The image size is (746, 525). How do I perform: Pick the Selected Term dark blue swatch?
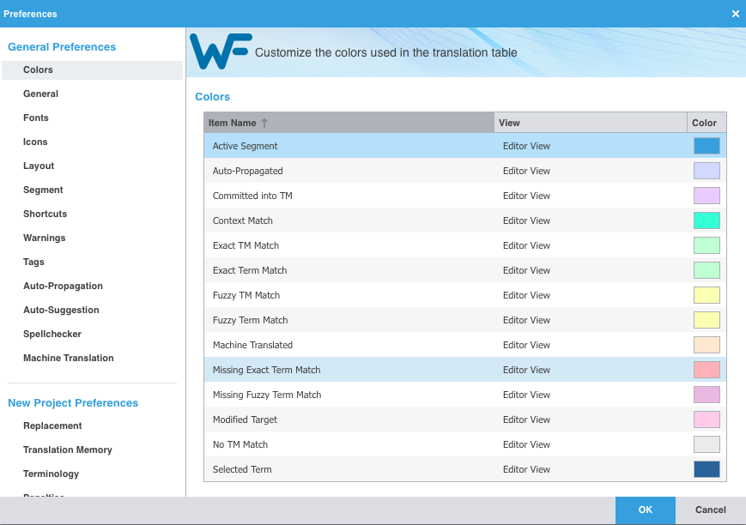tap(707, 469)
